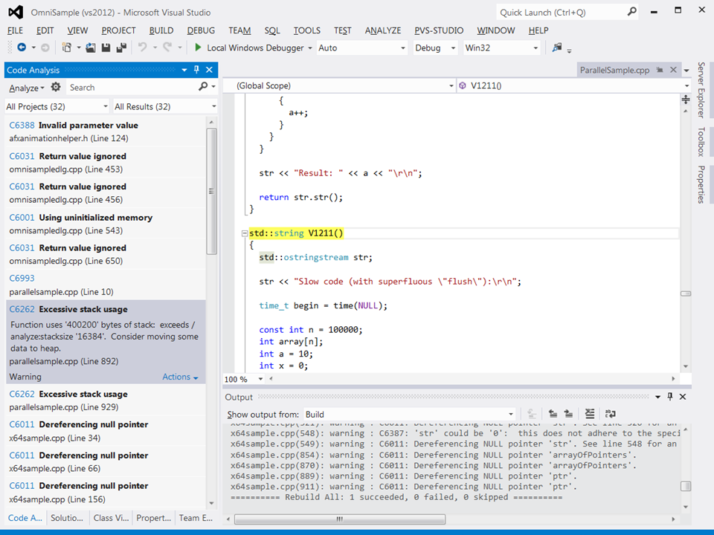Open the Code Analysis window options arrow

184,70
